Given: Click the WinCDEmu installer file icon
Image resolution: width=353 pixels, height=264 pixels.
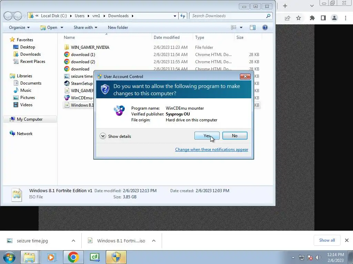Looking at the screenshot, I should pos(67,98).
